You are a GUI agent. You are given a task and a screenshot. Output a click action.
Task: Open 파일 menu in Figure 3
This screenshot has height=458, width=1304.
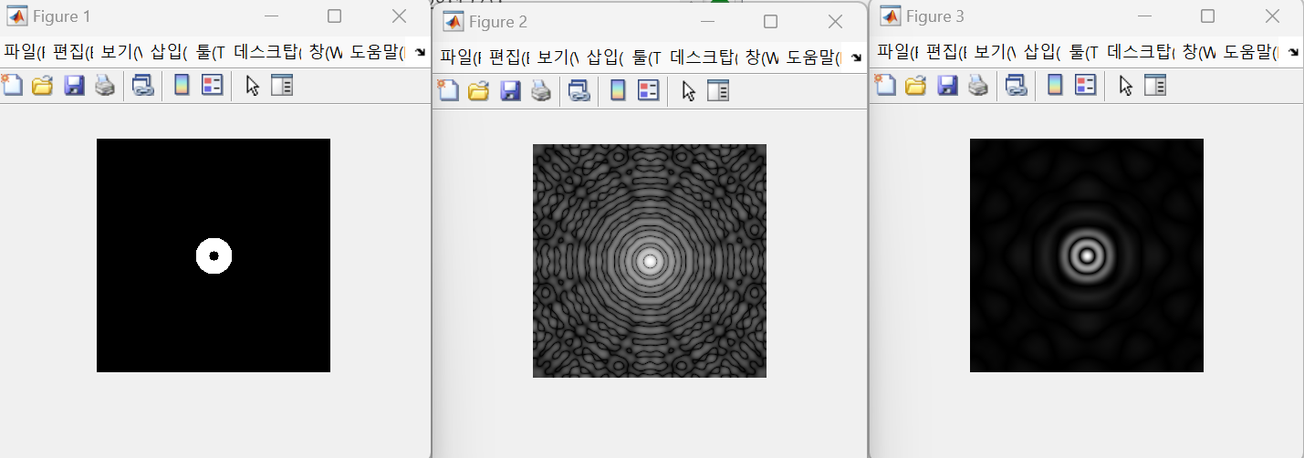(900, 52)
